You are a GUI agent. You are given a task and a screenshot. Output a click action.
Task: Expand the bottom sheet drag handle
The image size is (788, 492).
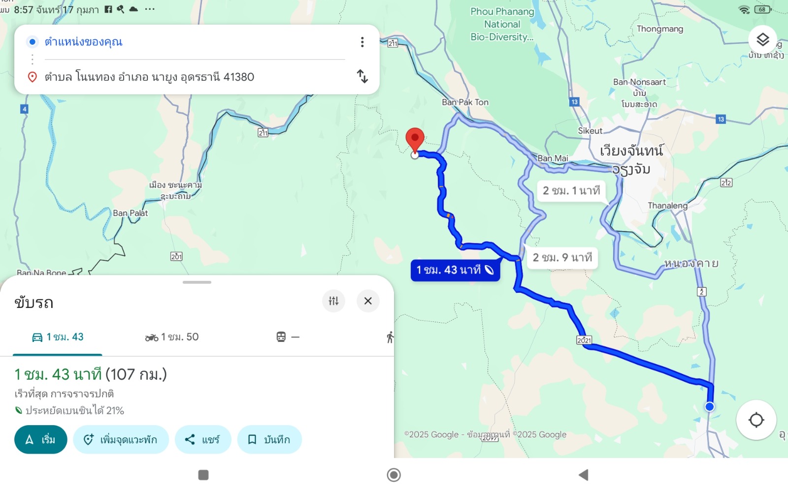[x=197, y=282]
